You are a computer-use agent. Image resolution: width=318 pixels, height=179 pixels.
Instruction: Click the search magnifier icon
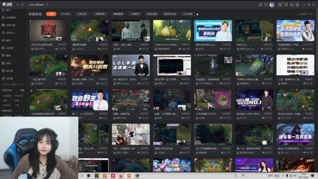(47, 5)
